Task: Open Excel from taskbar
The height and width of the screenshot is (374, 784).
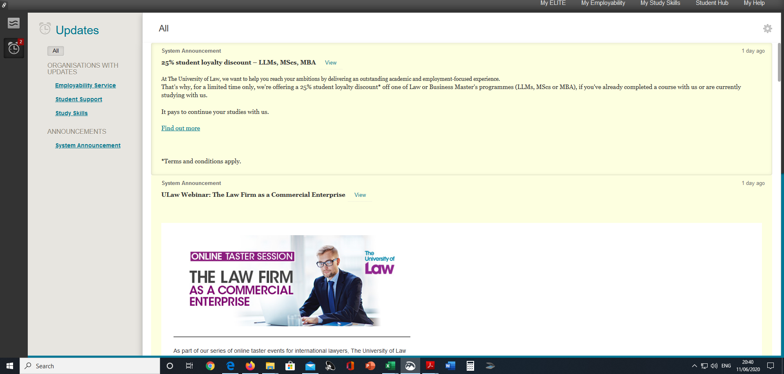Action: (x=390, y=366)
